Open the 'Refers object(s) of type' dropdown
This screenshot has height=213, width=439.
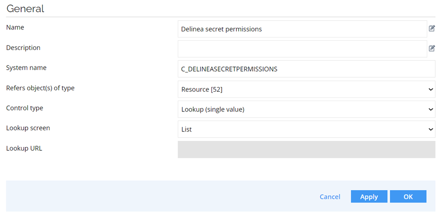pos(307,89)
